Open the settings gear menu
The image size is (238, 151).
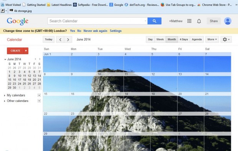click(x=226, y=40)
